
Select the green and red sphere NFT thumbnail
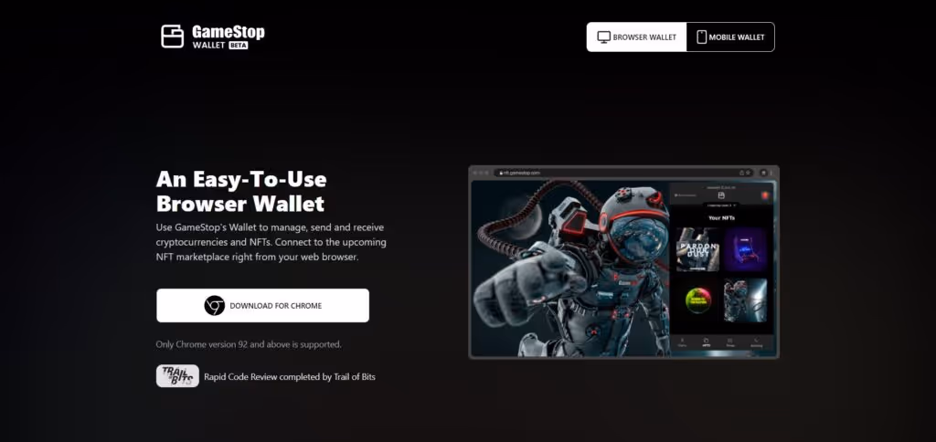point(697,300)
